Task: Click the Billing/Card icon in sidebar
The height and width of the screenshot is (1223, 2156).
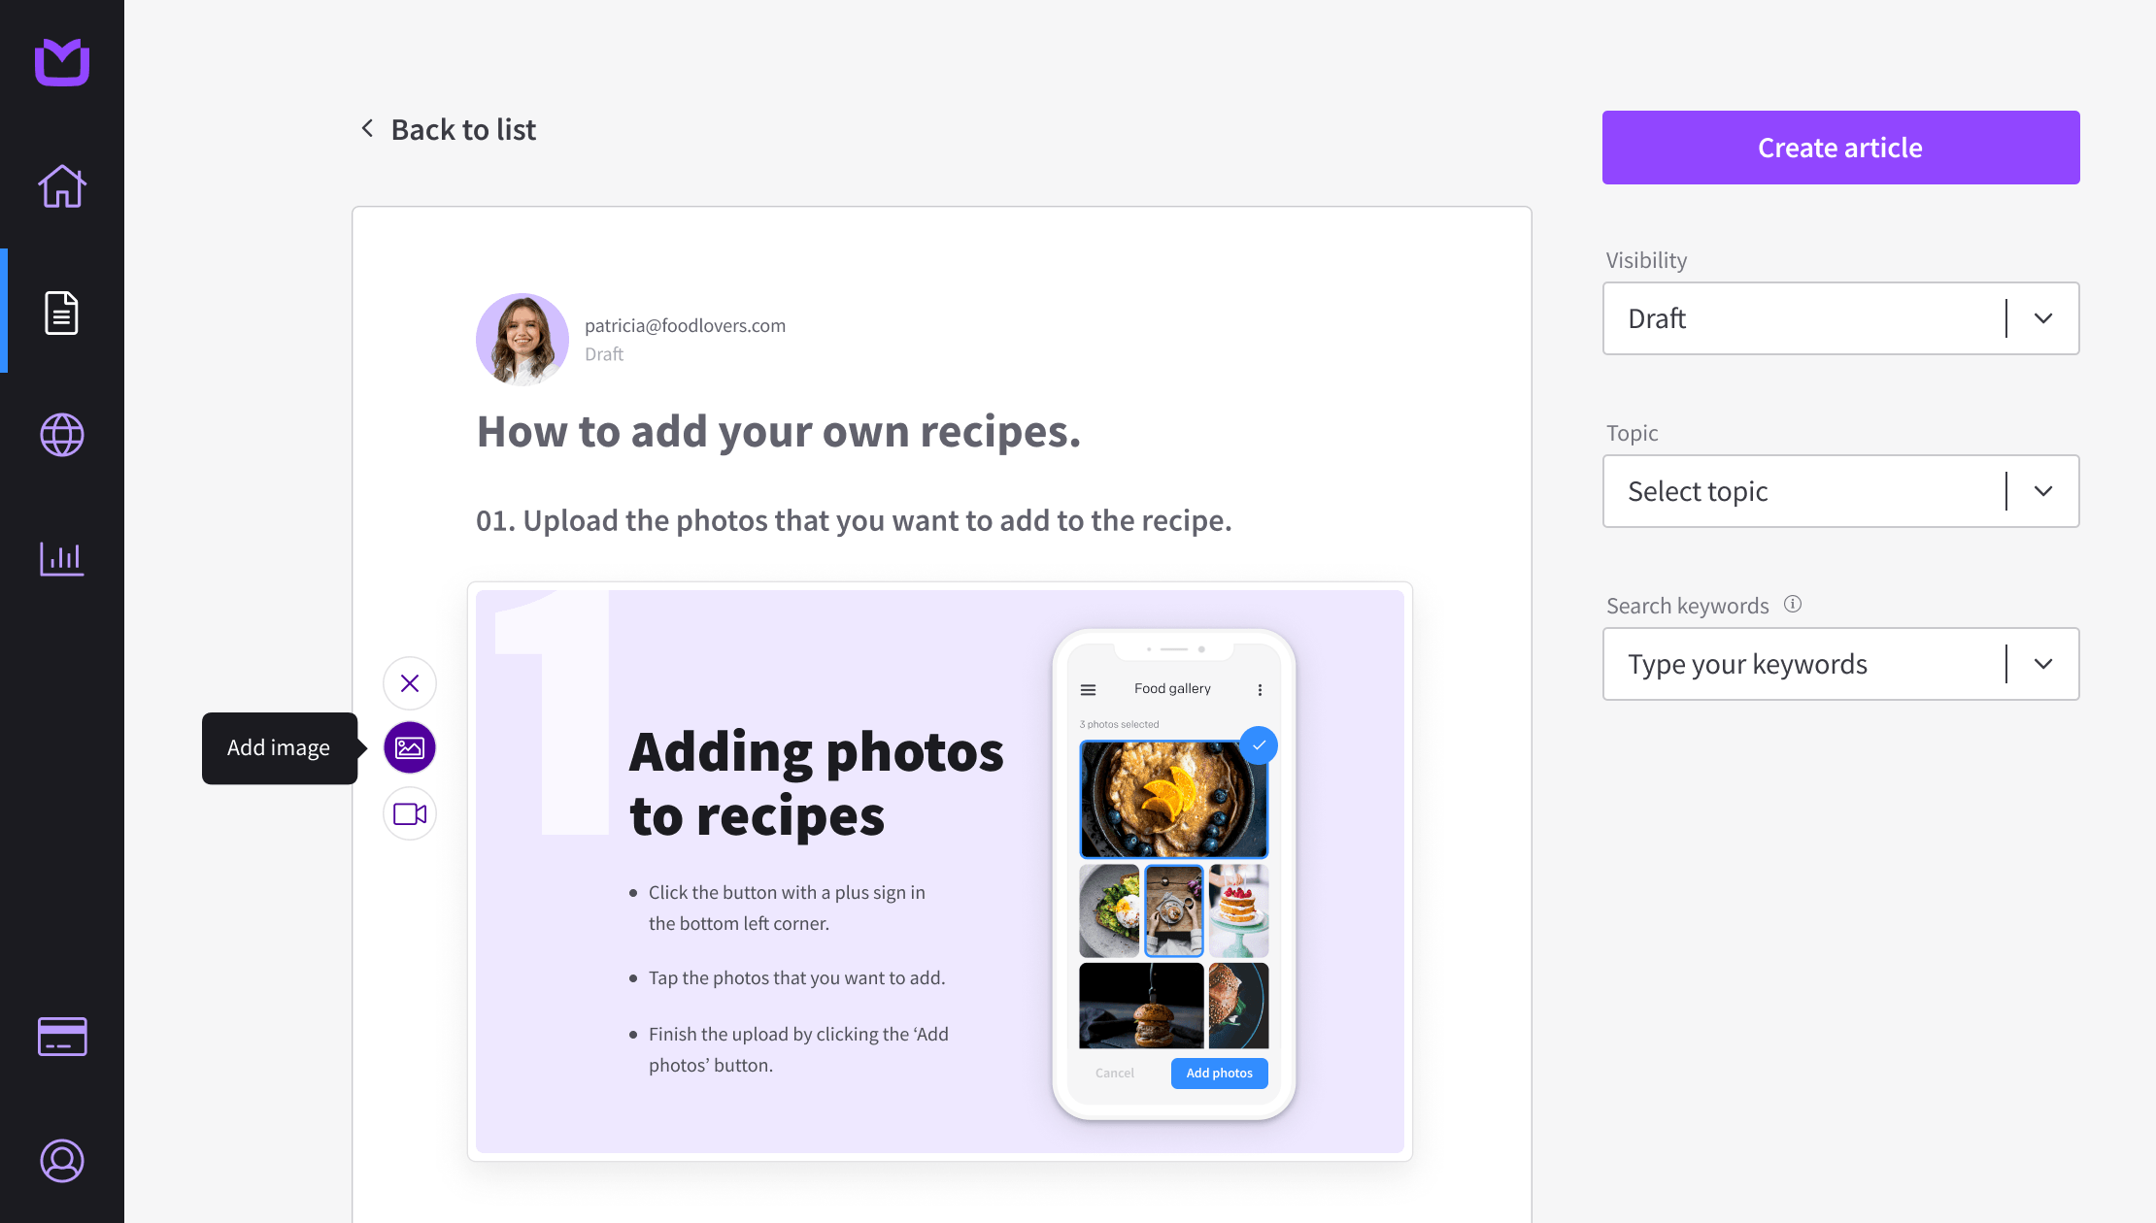Action: click(x=62, y=1037)
